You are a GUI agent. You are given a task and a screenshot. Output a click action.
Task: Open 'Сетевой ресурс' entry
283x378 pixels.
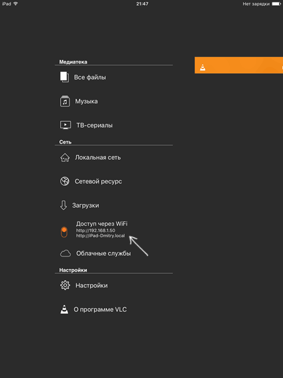point(98,181)
